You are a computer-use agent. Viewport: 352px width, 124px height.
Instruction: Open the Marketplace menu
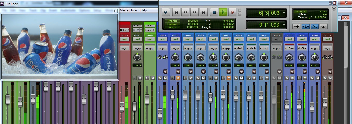[x=128, y=10]
